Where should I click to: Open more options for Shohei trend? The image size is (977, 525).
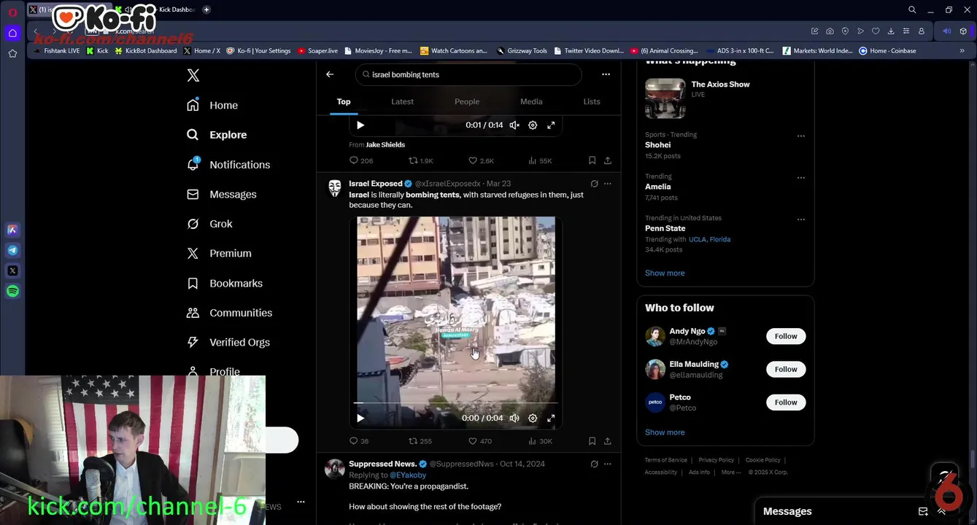click(801, 136)
